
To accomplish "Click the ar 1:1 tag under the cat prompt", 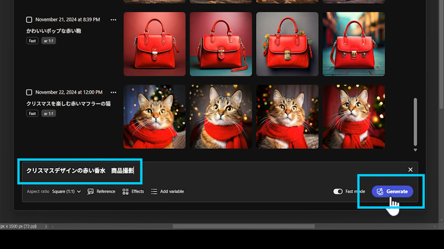I will pos(48,113).
